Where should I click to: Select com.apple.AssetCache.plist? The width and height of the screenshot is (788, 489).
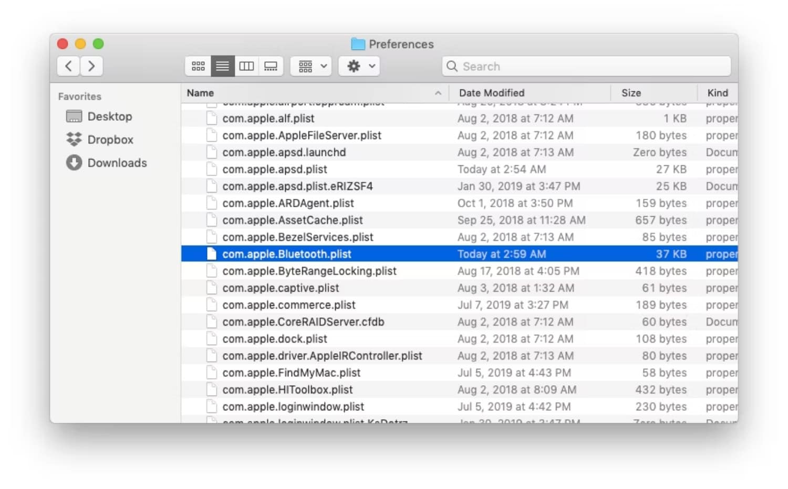(x=460, y=220)
